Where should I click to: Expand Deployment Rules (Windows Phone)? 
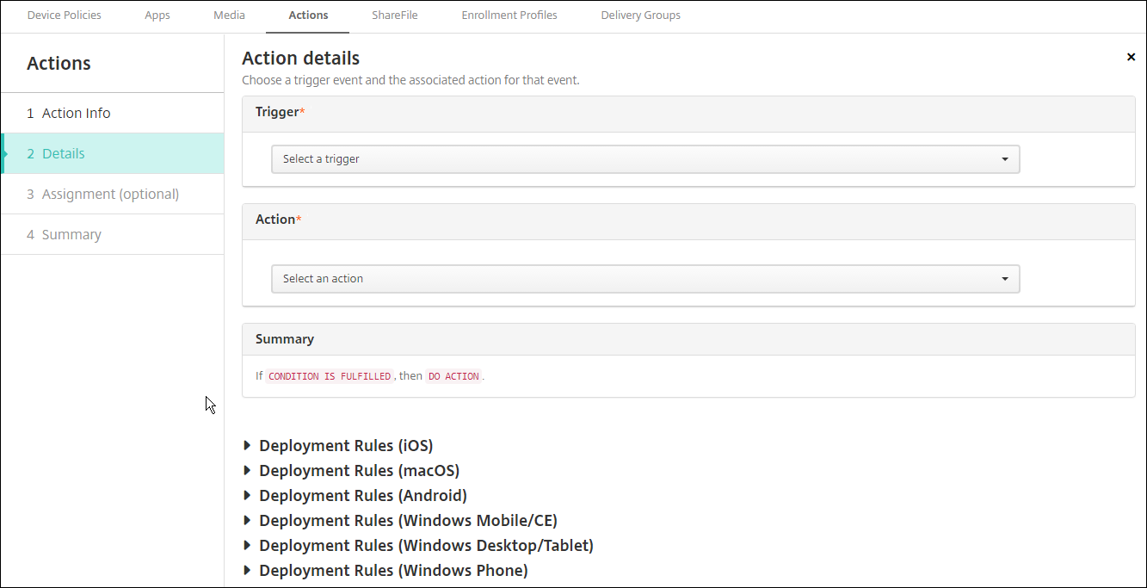coord(385,571)
